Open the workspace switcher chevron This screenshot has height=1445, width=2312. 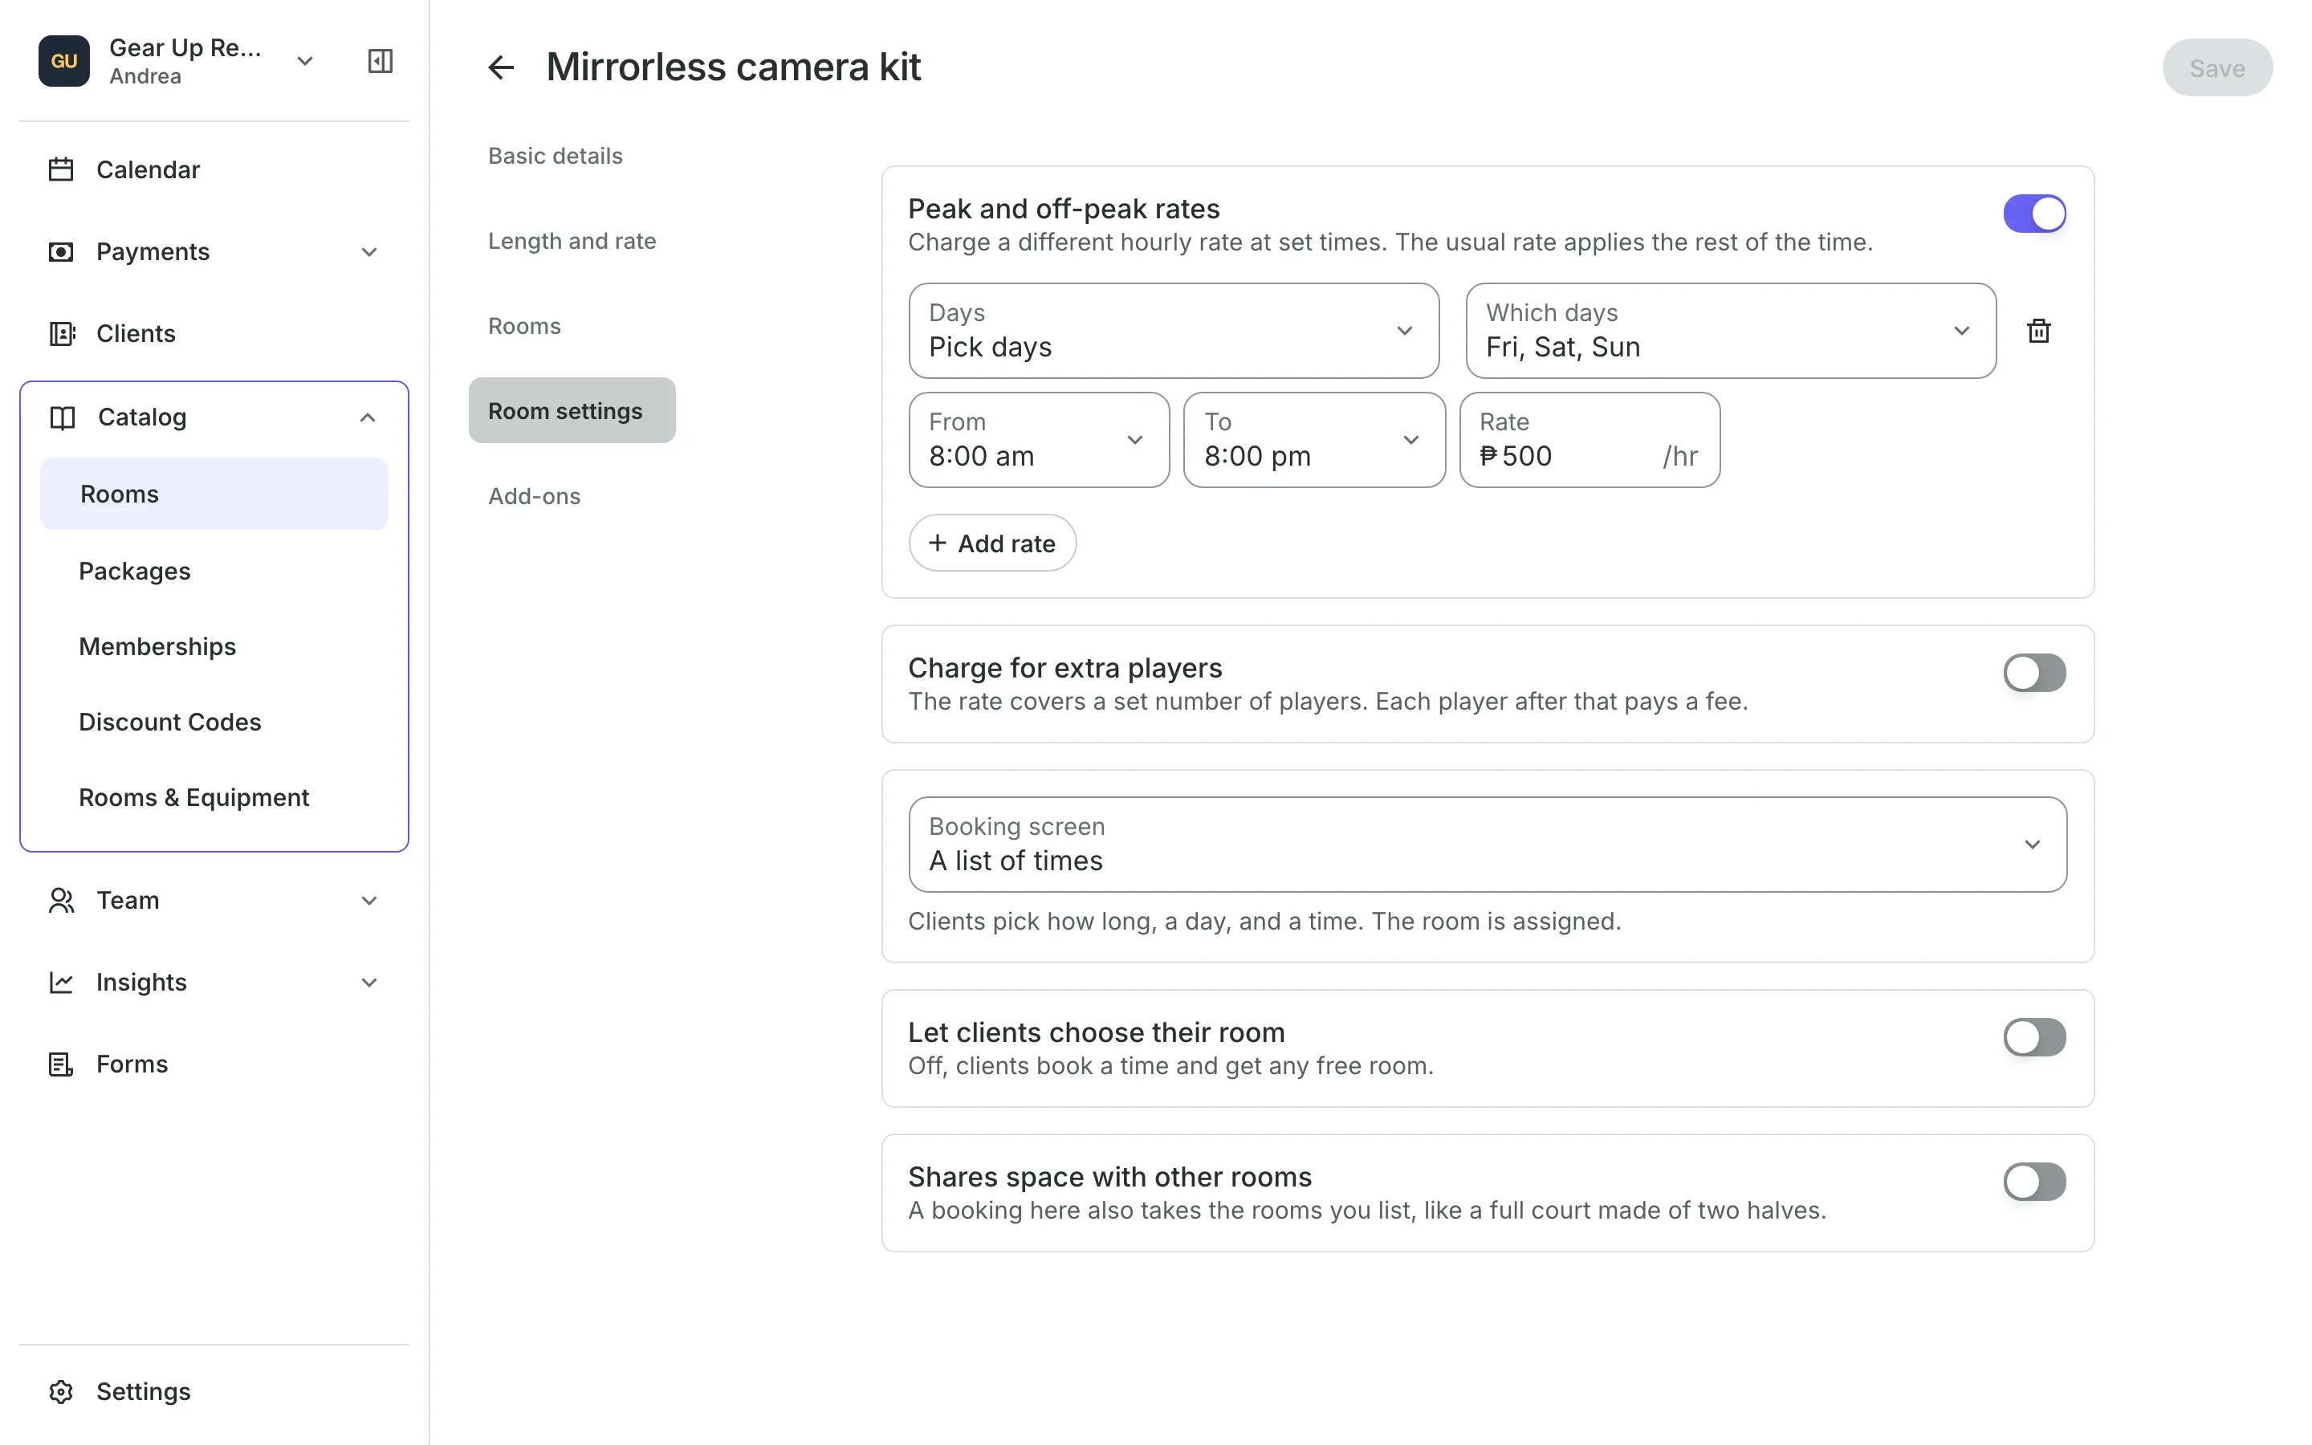tap(305, 61)
